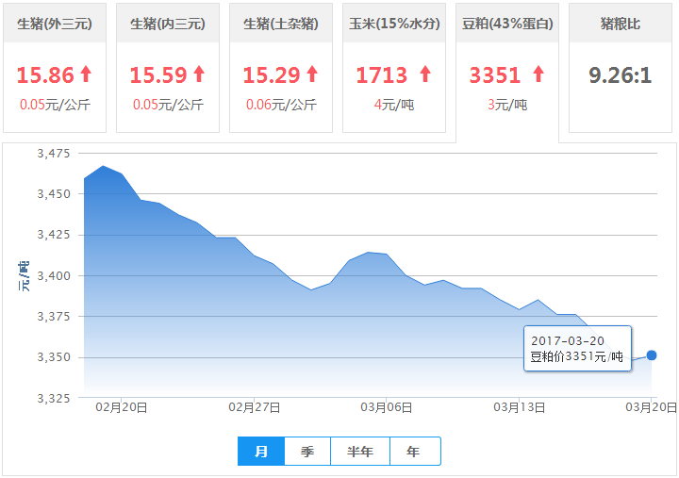Click the red up arrow beside 1713

point(425,74)
